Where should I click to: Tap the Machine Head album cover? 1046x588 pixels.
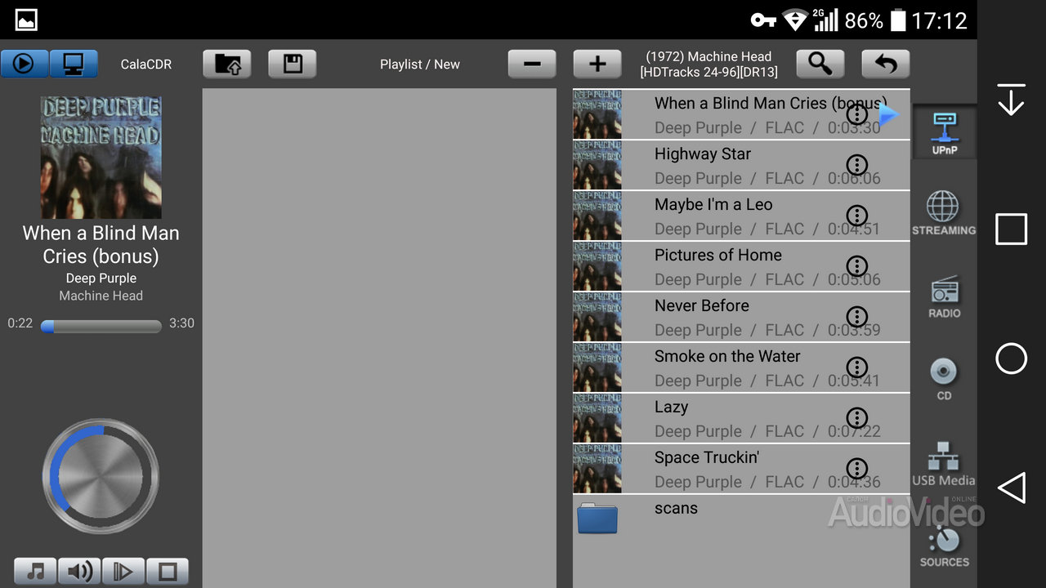pos(101,158)
